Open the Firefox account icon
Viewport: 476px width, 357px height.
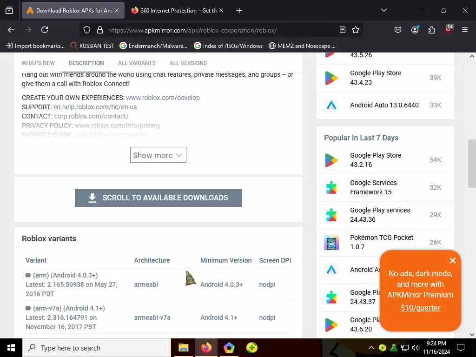click(x=415, y=30)
